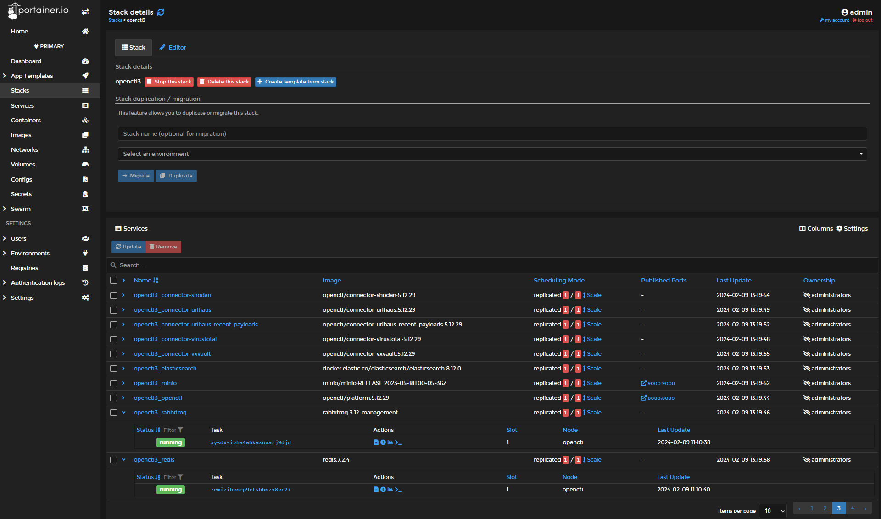
Task: Expand the opencti3_elasticsearch service row
Action: click(123, 369)
